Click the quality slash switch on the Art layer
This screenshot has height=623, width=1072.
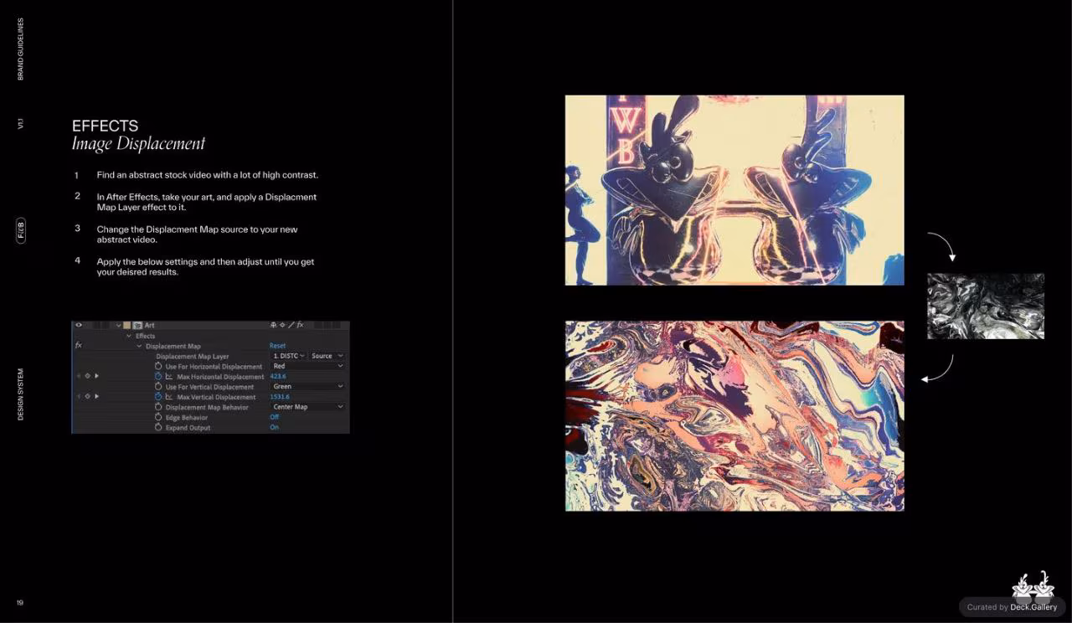click(x=291, y=325)
